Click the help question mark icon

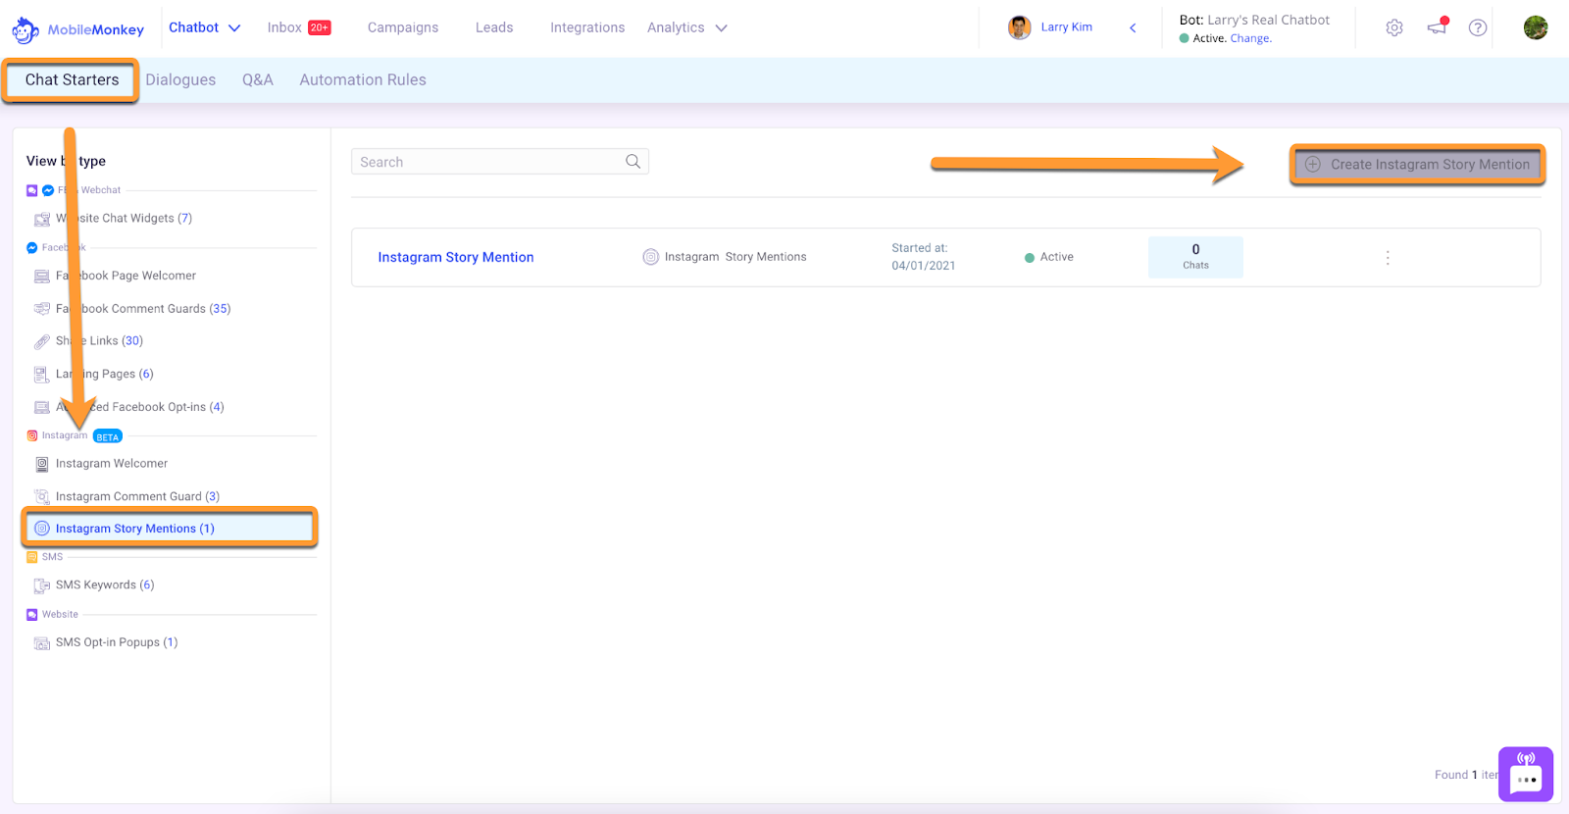[x=1478, y=27]
